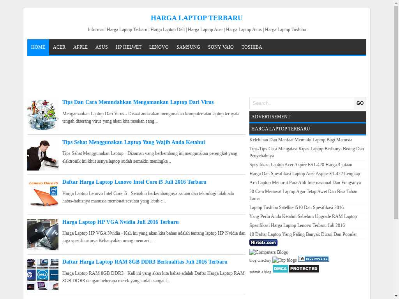The height and width of the screenshot is (299, 399).
Task: Click excerpt starting Mengamankan Laptop Dari Virus - Disaat
Action: pos(151,118)
